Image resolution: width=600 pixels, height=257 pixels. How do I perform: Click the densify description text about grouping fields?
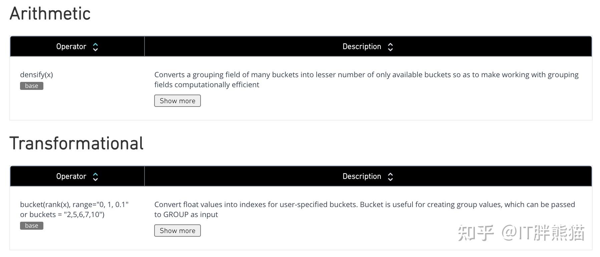[x=366, y=80]
